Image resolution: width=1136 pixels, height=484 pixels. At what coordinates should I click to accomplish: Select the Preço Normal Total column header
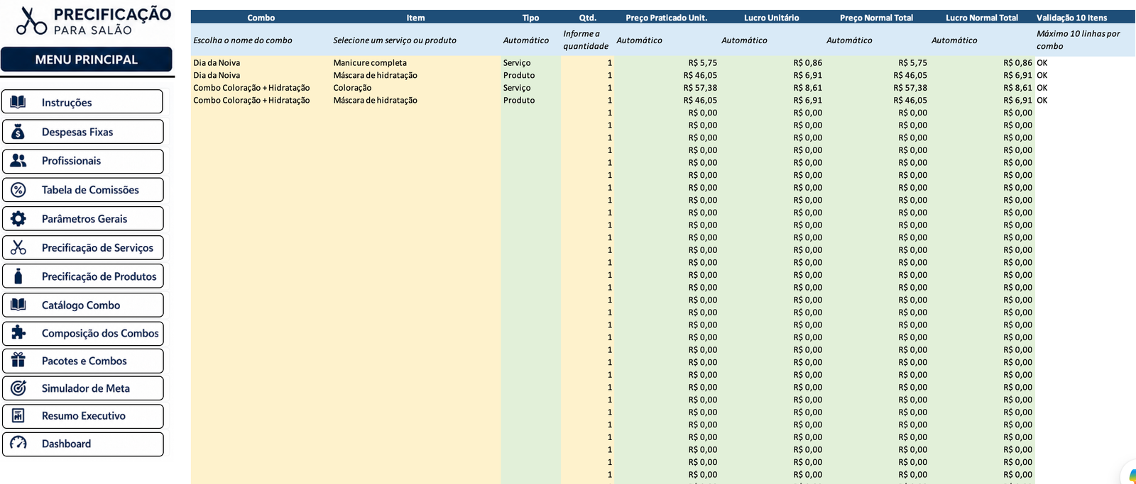coord(877,18)
